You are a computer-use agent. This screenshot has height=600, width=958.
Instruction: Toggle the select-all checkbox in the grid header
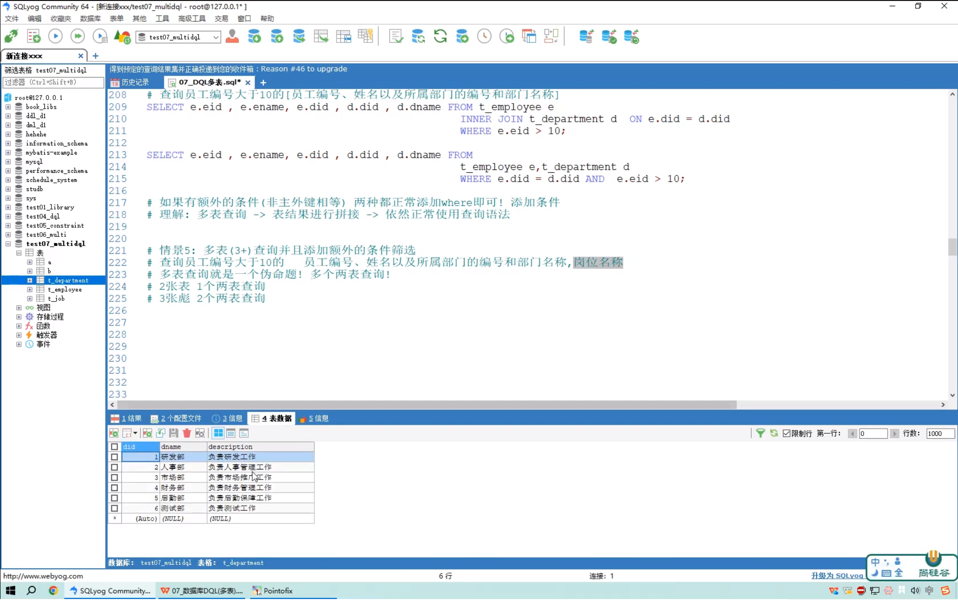coord(115,447)
